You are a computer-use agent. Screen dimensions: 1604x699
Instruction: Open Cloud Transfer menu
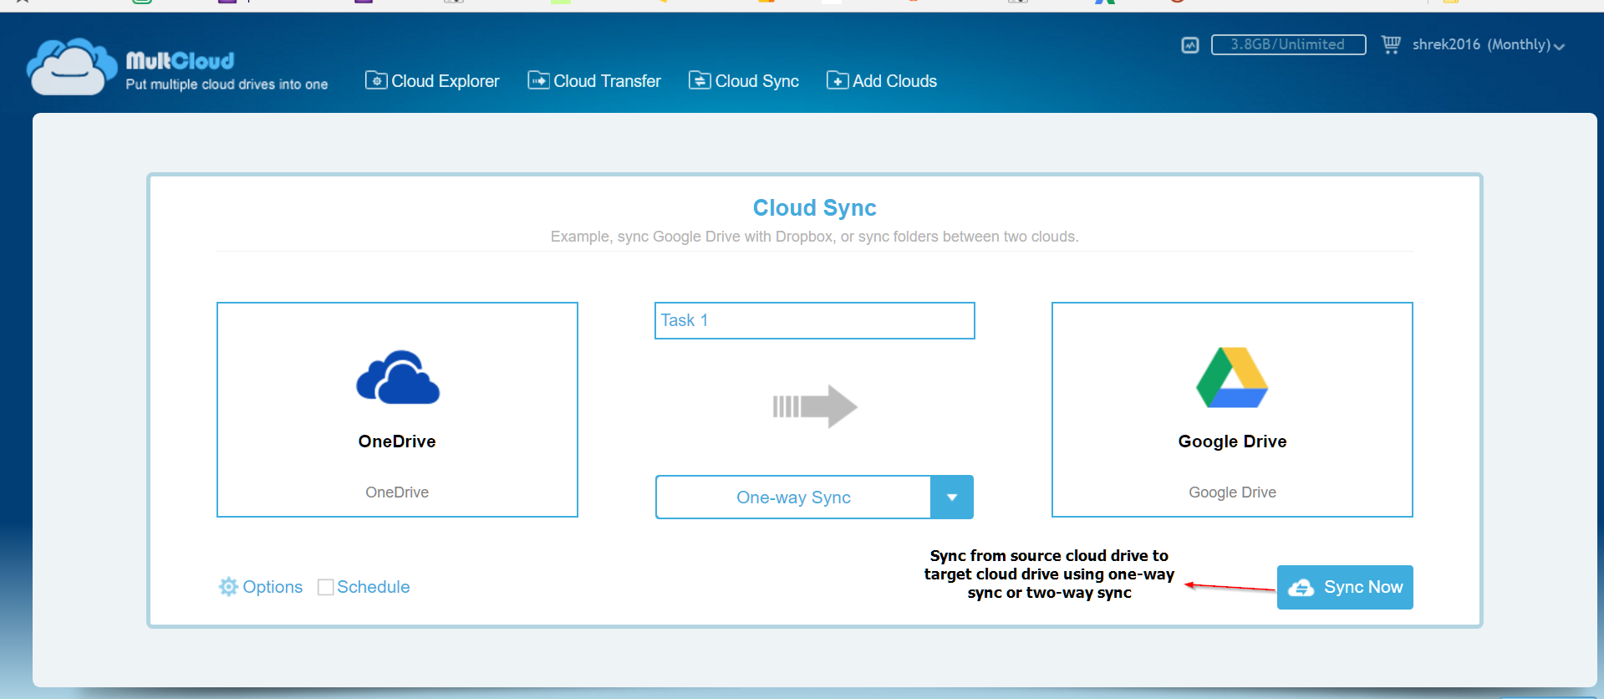(x=594, y=81)
